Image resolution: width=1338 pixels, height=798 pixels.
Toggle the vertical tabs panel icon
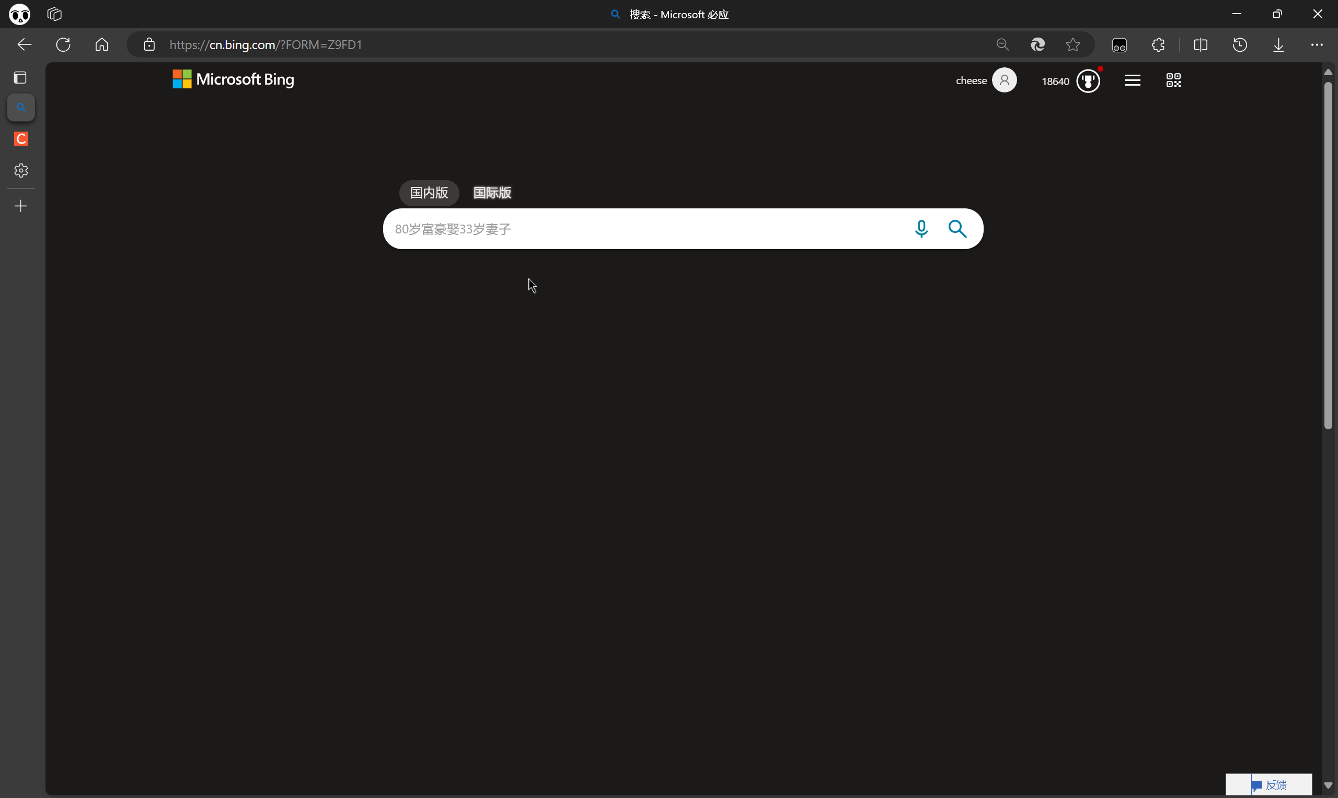pyautogui.click(x=20, y=78)
